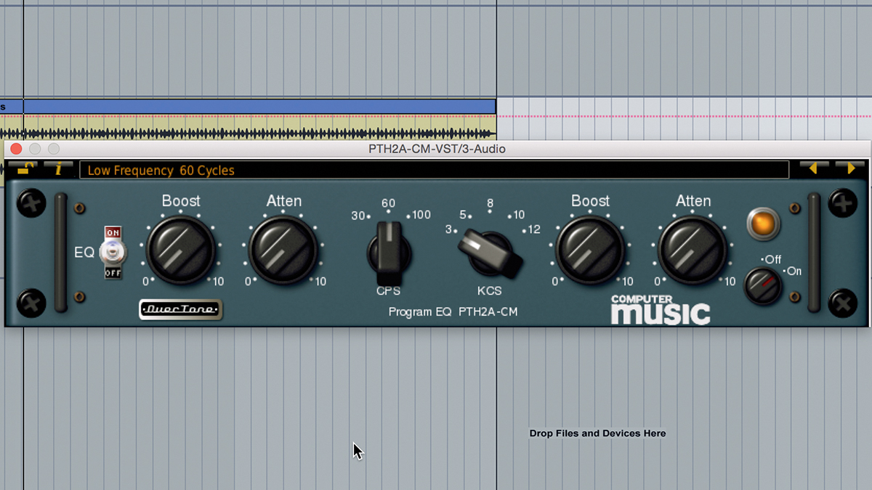
Task: Select the 8 mark on KCS dial
Action: (490, 204)
